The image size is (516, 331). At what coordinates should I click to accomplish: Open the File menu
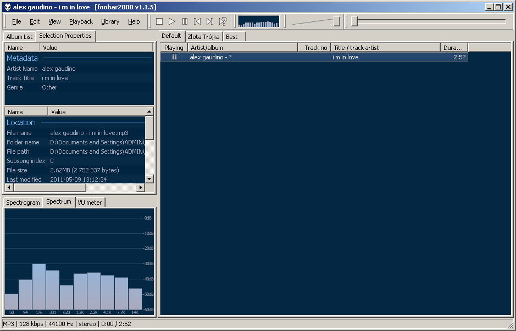tap(16, 21)
